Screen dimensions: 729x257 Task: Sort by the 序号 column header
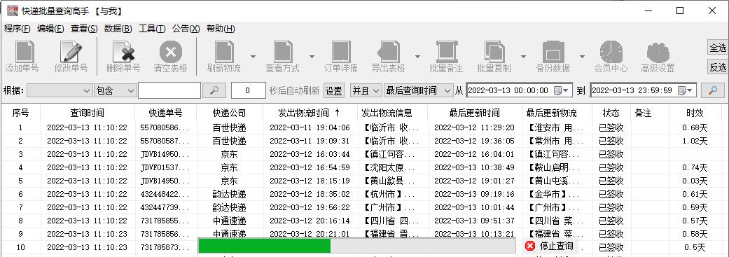[20, 113]
